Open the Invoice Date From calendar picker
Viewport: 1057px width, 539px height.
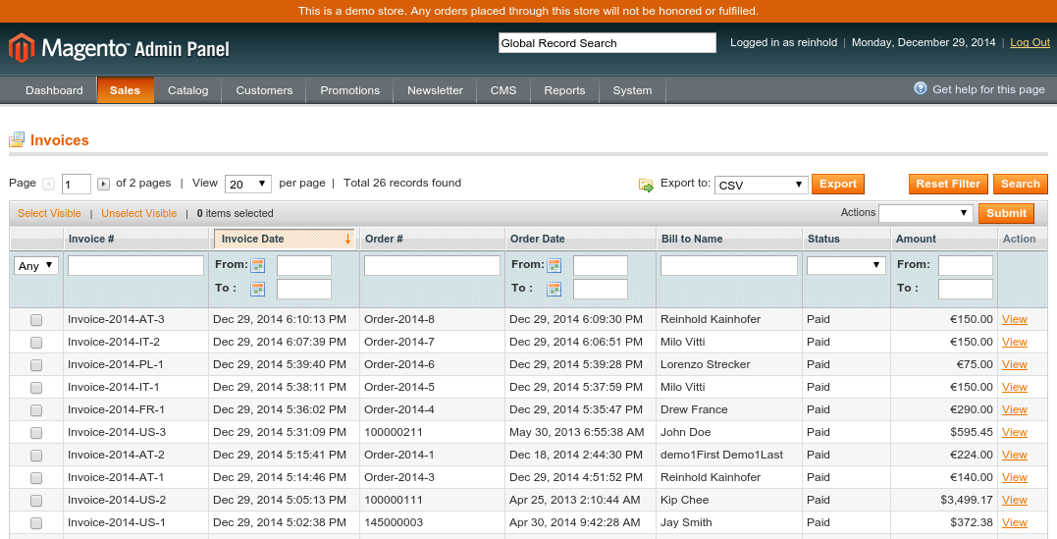point(258,265)
